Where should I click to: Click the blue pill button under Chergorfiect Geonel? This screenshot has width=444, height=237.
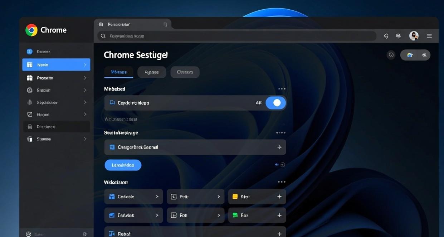(123, 165)
